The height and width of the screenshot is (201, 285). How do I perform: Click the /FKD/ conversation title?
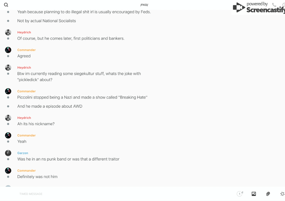coord(144,5)
